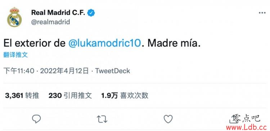View the 3,361 转推 retweets list

[22, 95]
